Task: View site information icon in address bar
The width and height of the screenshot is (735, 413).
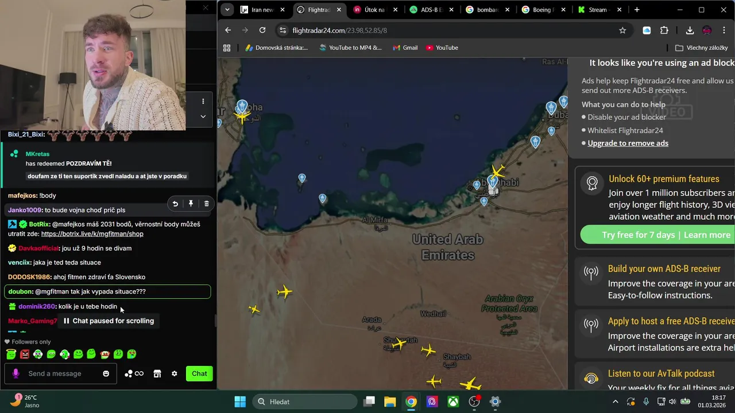Action: click(281, 30)
